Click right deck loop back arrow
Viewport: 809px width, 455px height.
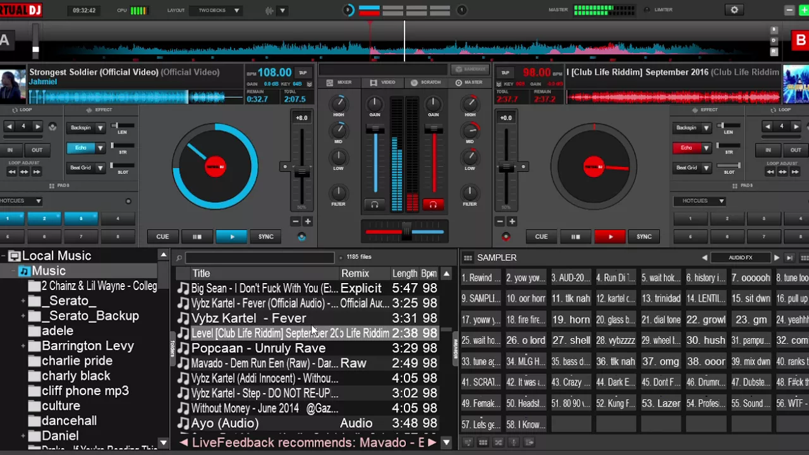(767, 127)
